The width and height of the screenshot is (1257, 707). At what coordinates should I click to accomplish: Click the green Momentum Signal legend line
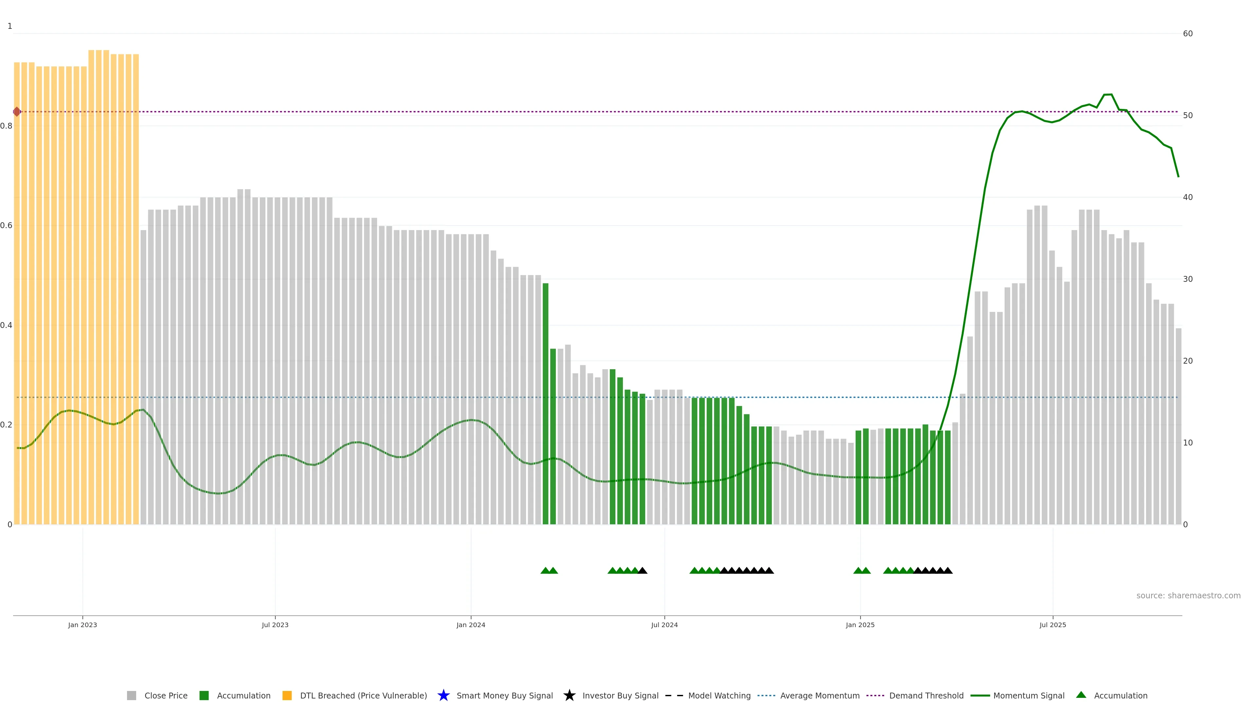[980, 696]
